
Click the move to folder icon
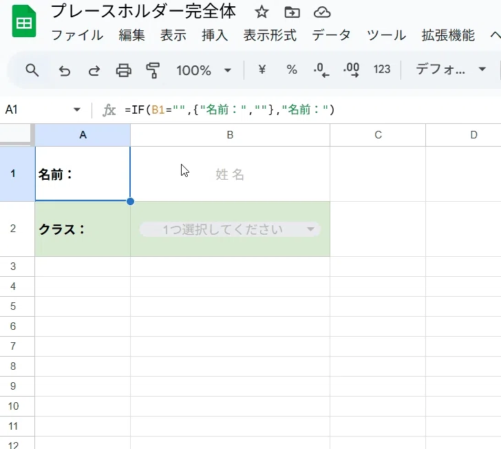click(292, 12)
